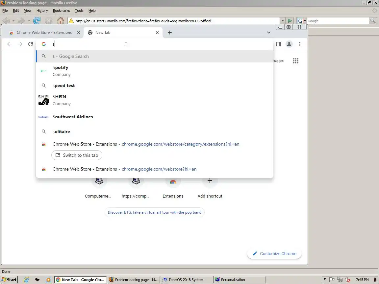Click Firefox Home button

click(61, 21)
